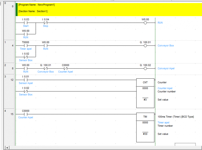This screenshot has height=150, width=202.
Task: Select the W0.00 RUN output coil
Action: click(145, 23)
